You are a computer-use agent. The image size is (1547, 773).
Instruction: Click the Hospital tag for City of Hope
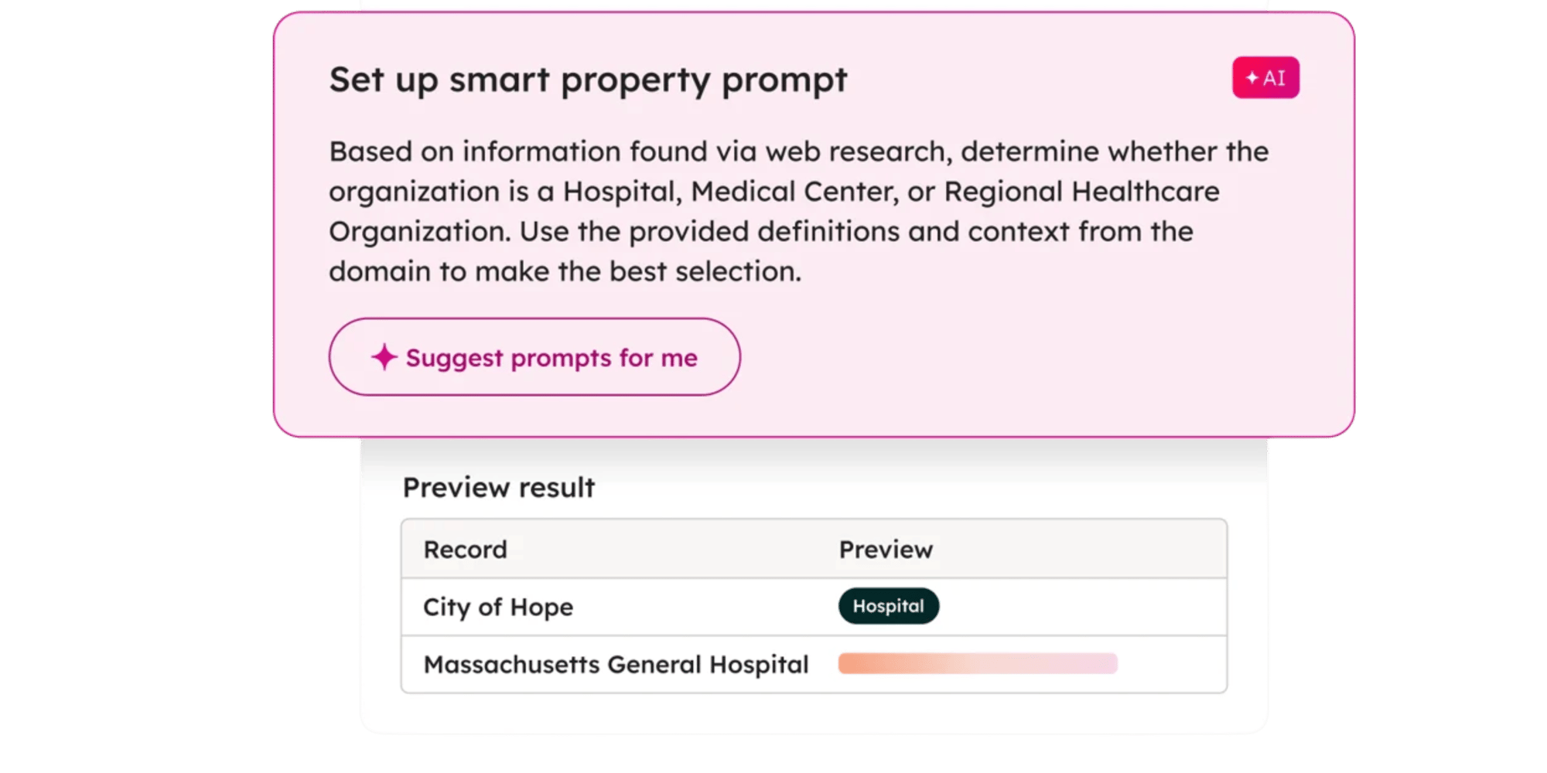[x=889, y=606]
